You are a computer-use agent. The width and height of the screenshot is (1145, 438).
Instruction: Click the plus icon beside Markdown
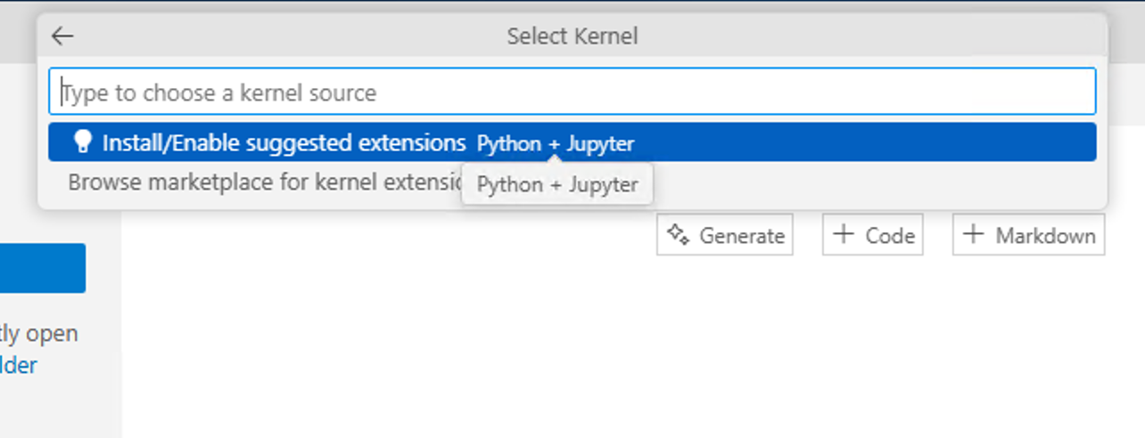tap(974, 234)
